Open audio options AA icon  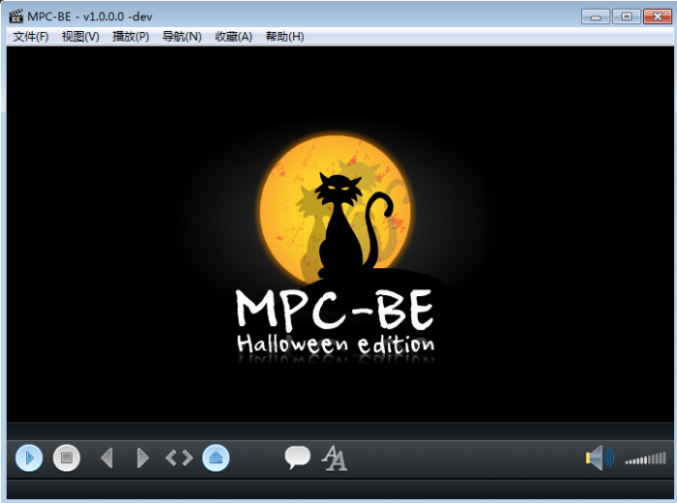point(335,458)
